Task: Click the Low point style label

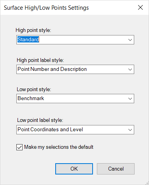Action: click(x=34, y=90)
